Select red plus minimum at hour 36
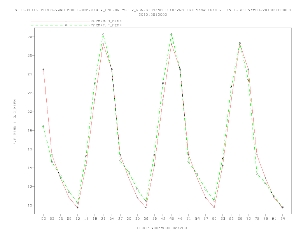This screenshot has height=238, width=308. (x=146, y=207)
